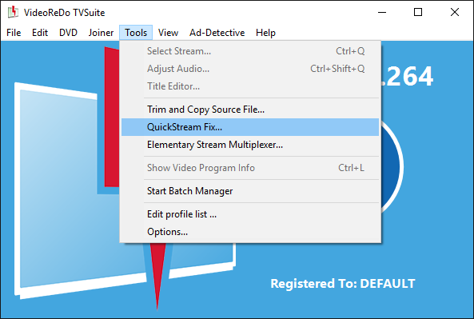Select QuickStream Fix... menu item

click(x=250, y=127)
